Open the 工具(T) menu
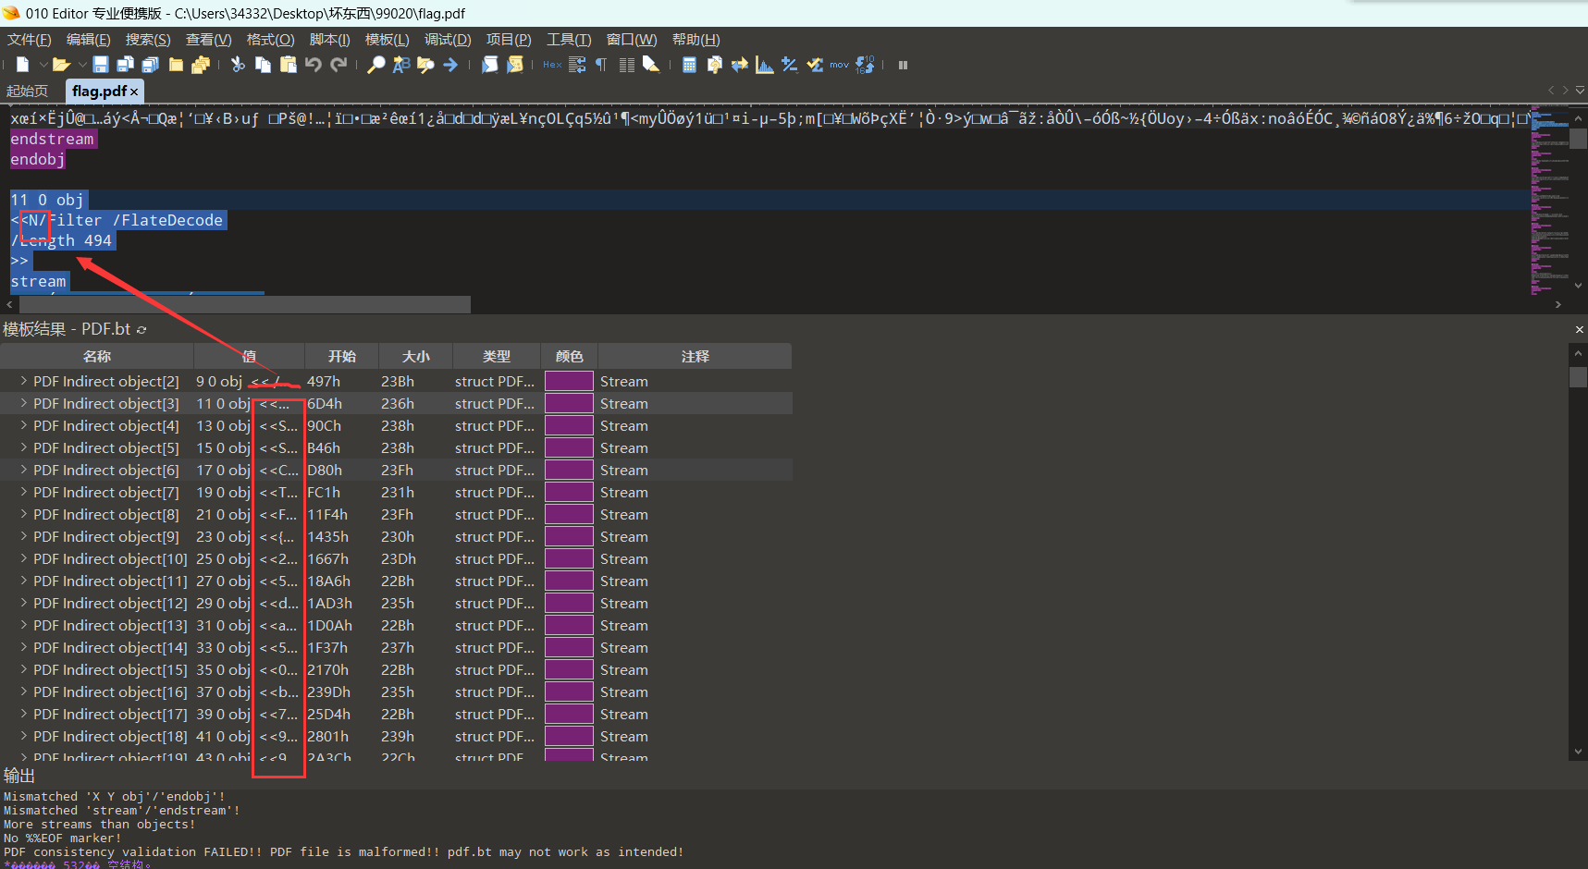 pyautogui.click(x=569, y=40)
